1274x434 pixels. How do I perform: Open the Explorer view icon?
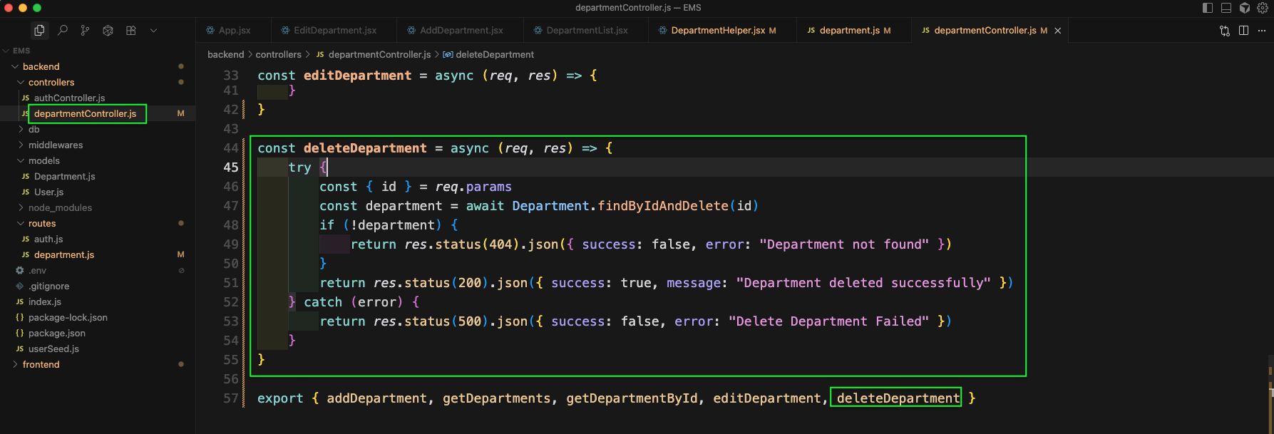click(39, 31)
